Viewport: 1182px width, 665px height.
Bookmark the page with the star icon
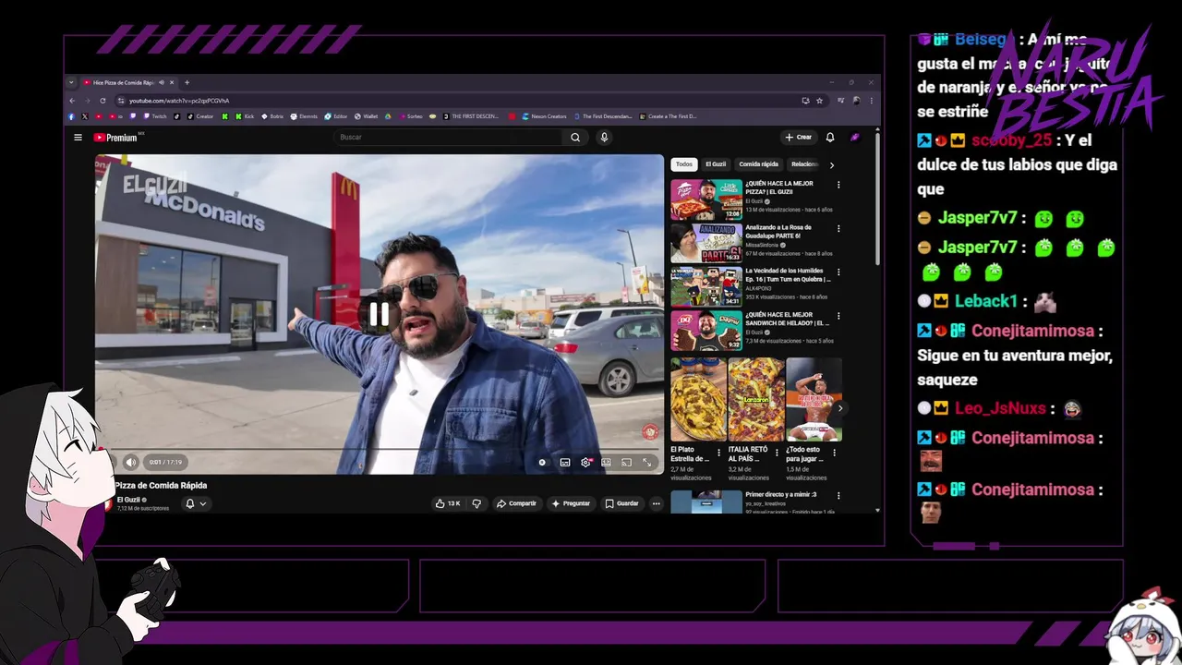click(x=819, y=101)
